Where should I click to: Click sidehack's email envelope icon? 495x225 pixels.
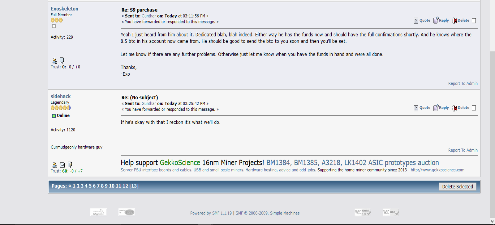pos(62,165)
